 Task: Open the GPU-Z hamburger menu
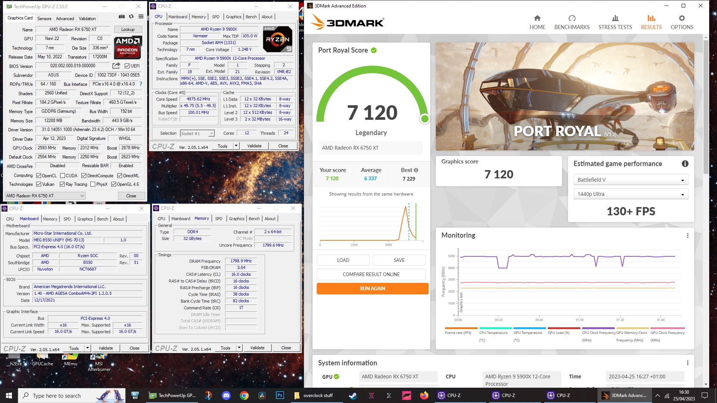point(141,17)
